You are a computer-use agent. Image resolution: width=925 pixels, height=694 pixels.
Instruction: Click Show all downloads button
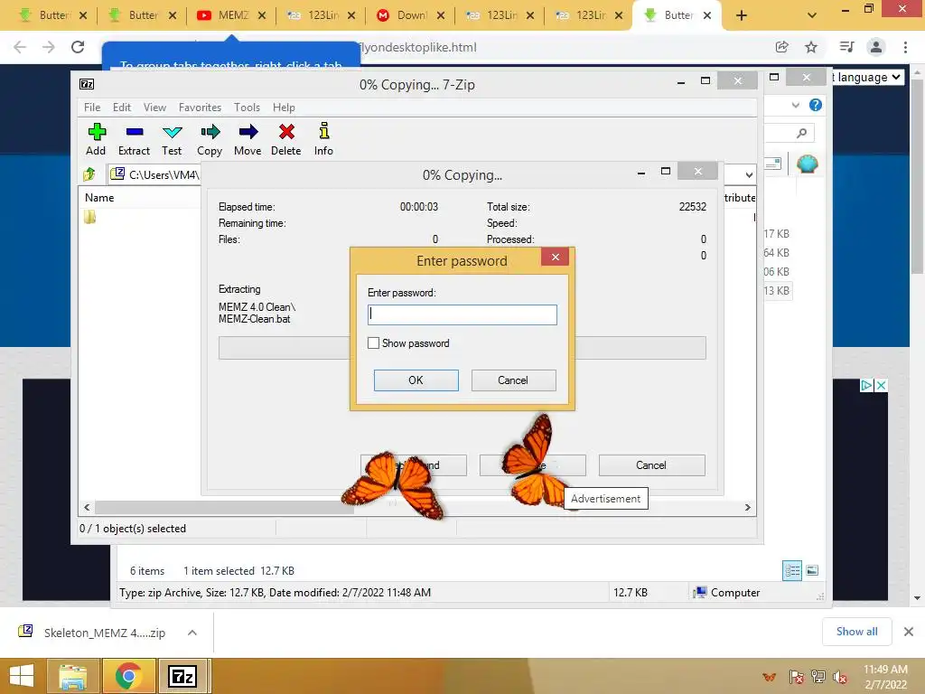click(x=856, y=632)
